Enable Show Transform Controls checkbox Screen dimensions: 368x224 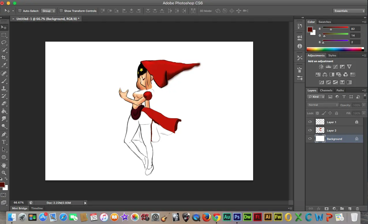click(61, 11)
